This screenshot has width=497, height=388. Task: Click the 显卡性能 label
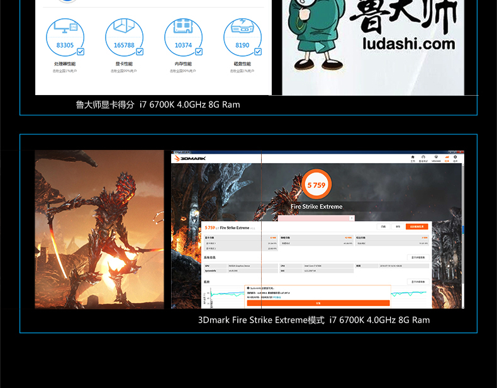[125, 64]
